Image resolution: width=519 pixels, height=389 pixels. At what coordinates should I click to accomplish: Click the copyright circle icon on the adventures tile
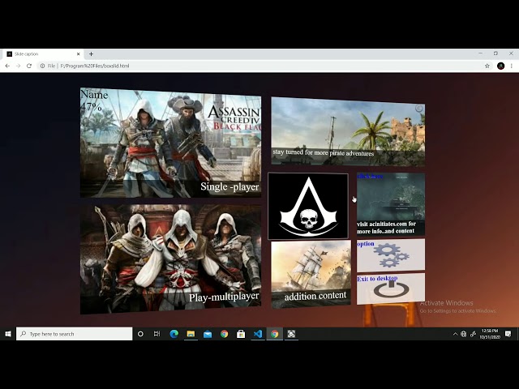pyautogui.click(x=419, y=109)
